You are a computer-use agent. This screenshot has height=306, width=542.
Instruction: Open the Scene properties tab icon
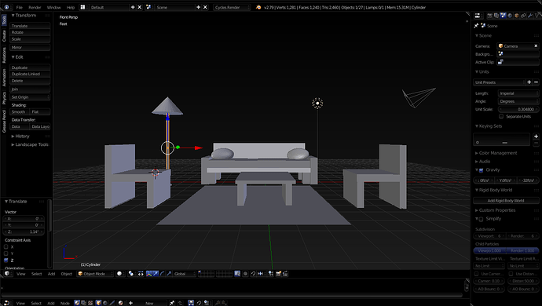click(x=503, y=16)
